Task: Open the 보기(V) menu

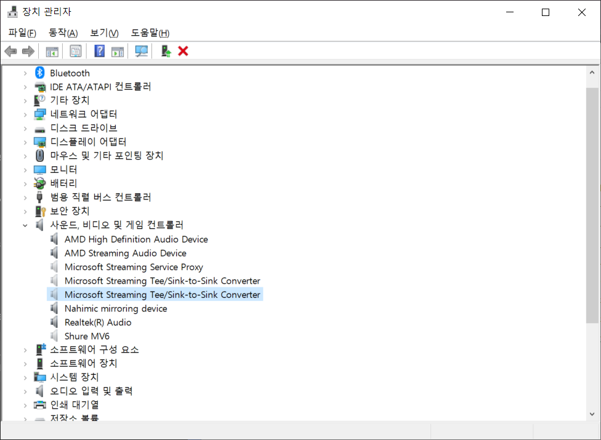Action: point(104,33)
